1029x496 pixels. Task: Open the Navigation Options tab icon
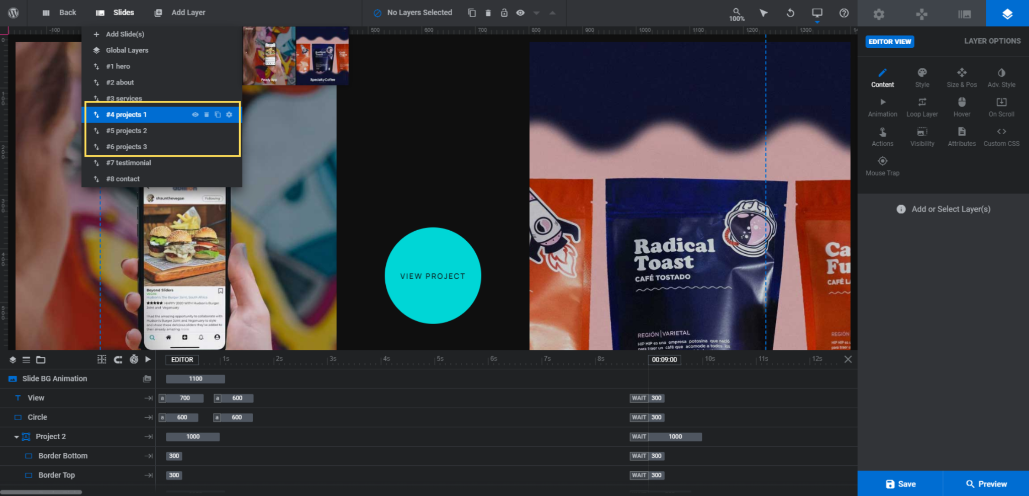click(921, 14)
